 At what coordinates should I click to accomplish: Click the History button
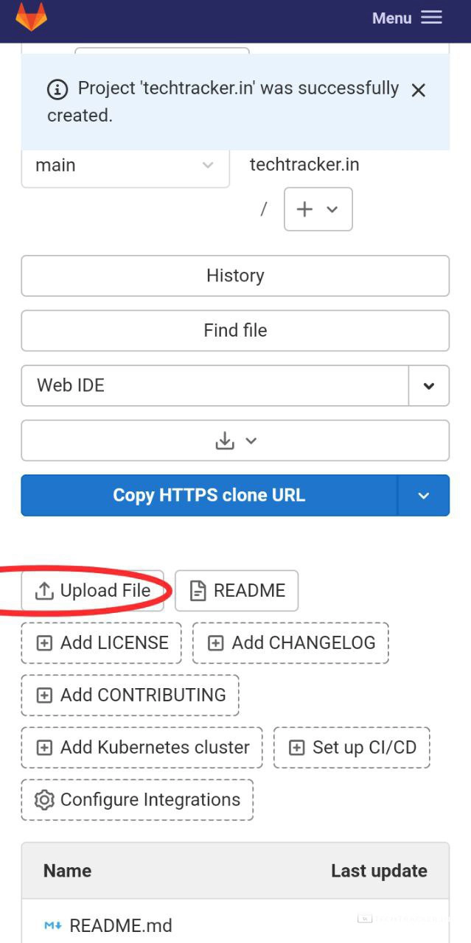tap(235, 276)
